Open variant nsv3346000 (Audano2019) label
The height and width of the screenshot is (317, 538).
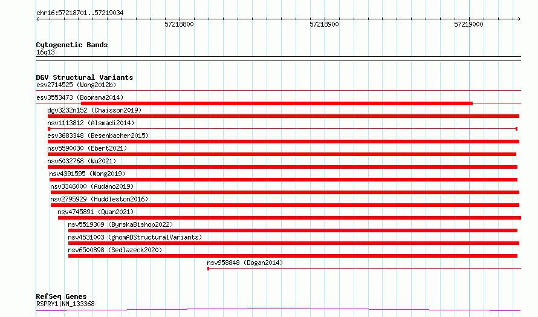(x=92, y=186)
